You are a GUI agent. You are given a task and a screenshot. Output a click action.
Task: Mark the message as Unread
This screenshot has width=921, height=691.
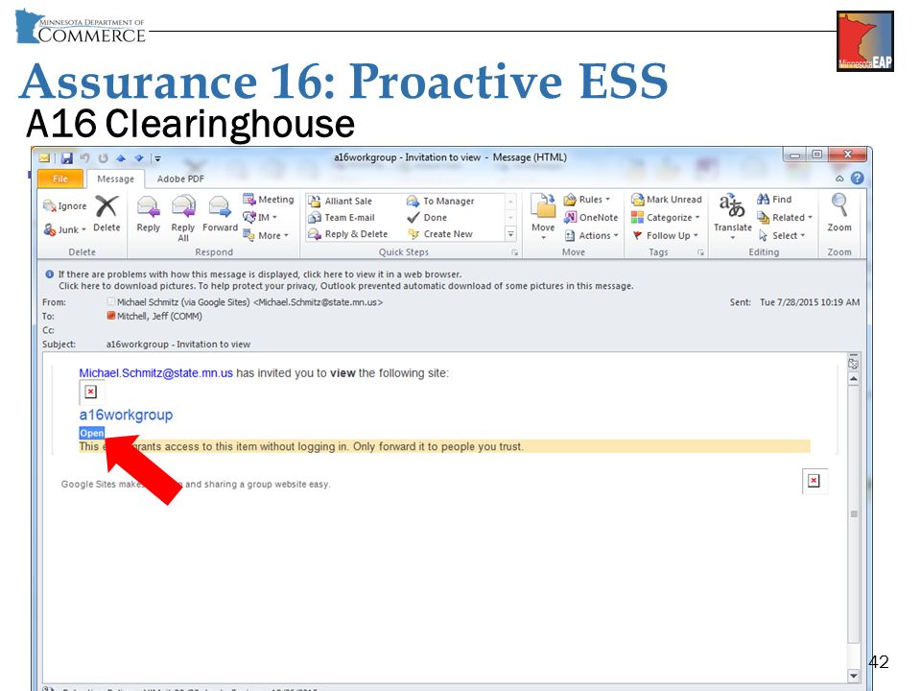(x=667, y=200)
